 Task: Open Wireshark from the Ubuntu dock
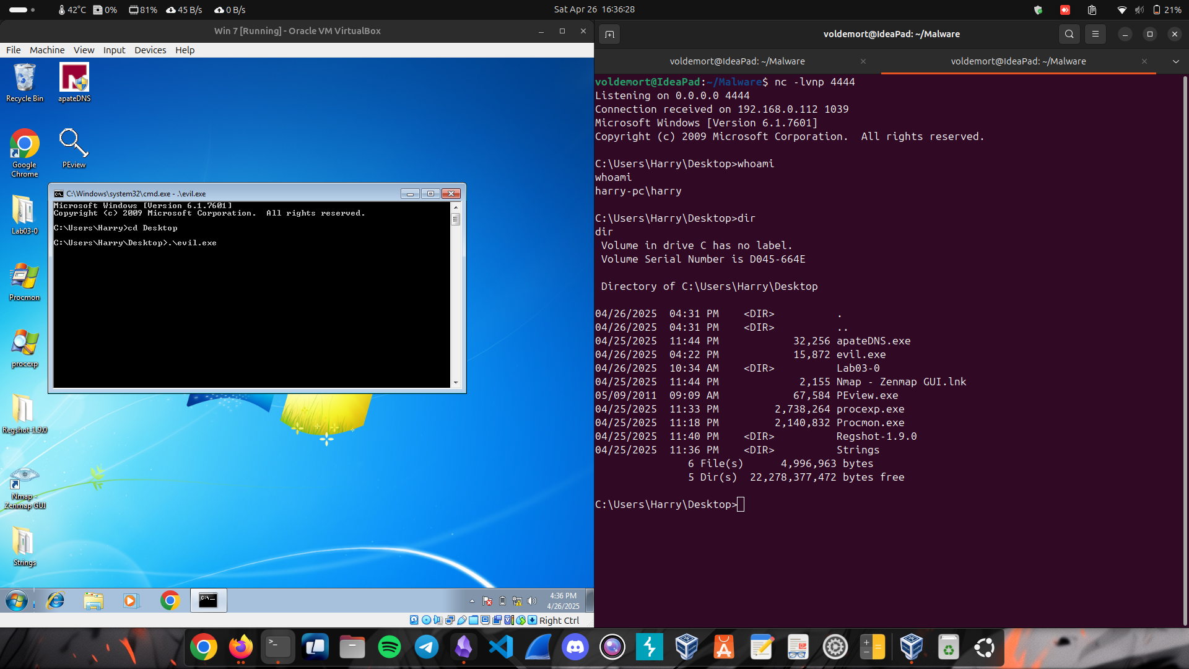tap(538, 647)
